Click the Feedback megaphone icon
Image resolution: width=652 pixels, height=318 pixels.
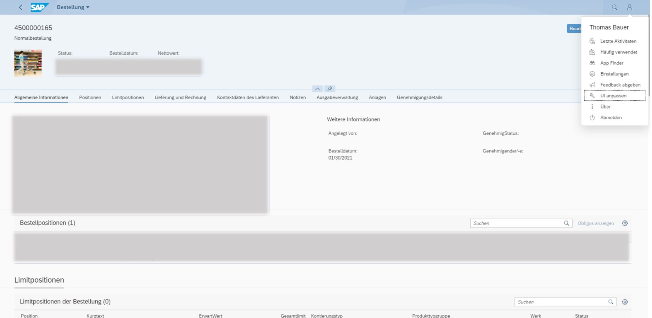click(592, 85)
